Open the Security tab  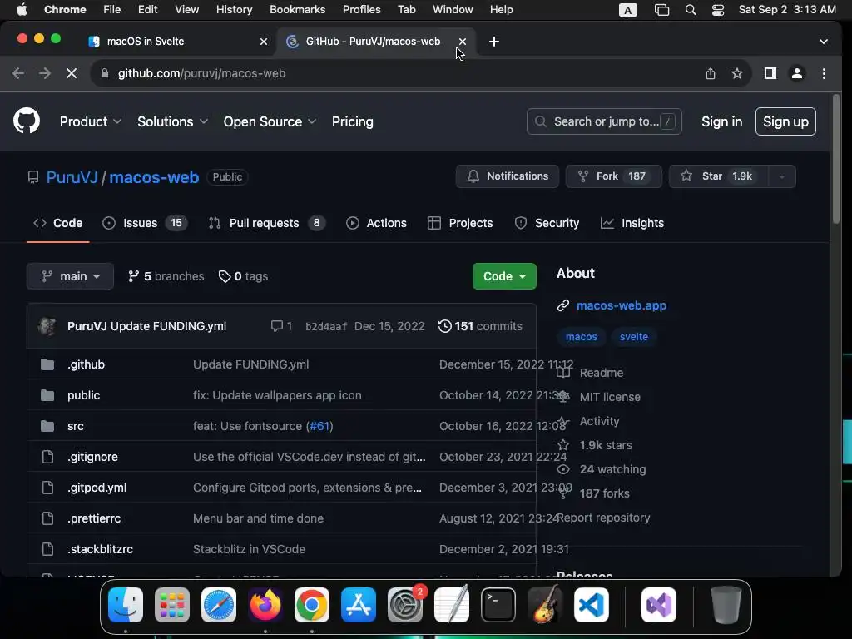pos(547,223)
